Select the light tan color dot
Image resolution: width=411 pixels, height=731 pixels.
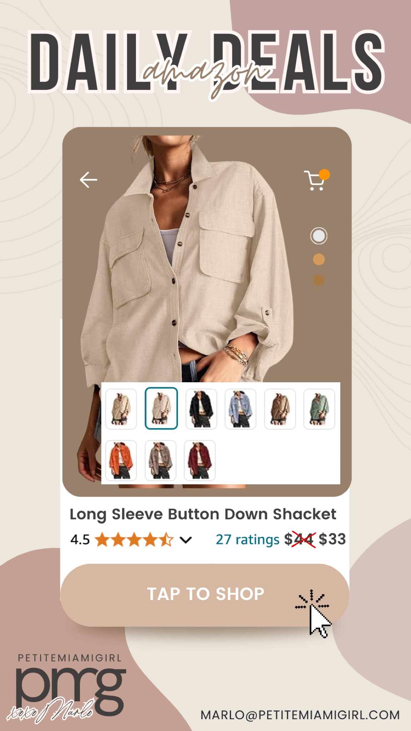pyautogui.click(x=319, y=259)
